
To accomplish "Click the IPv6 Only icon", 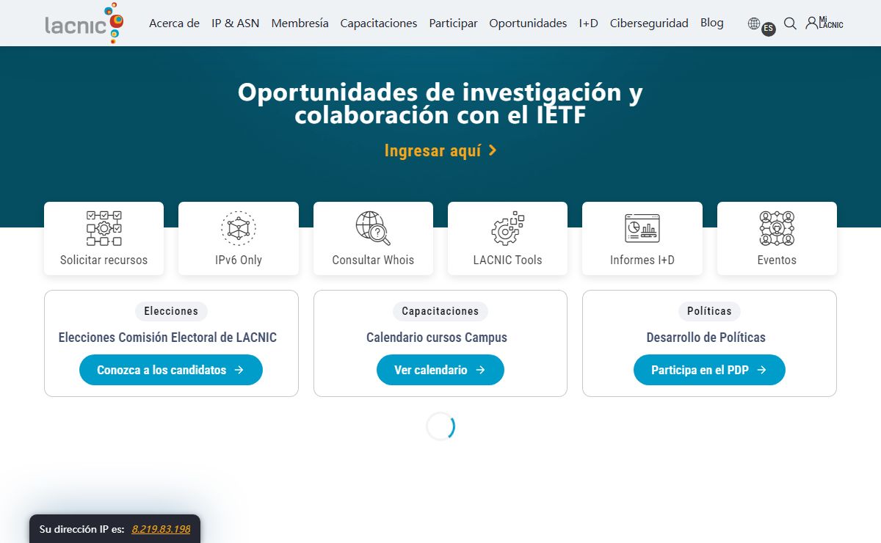I will (239, 228).
